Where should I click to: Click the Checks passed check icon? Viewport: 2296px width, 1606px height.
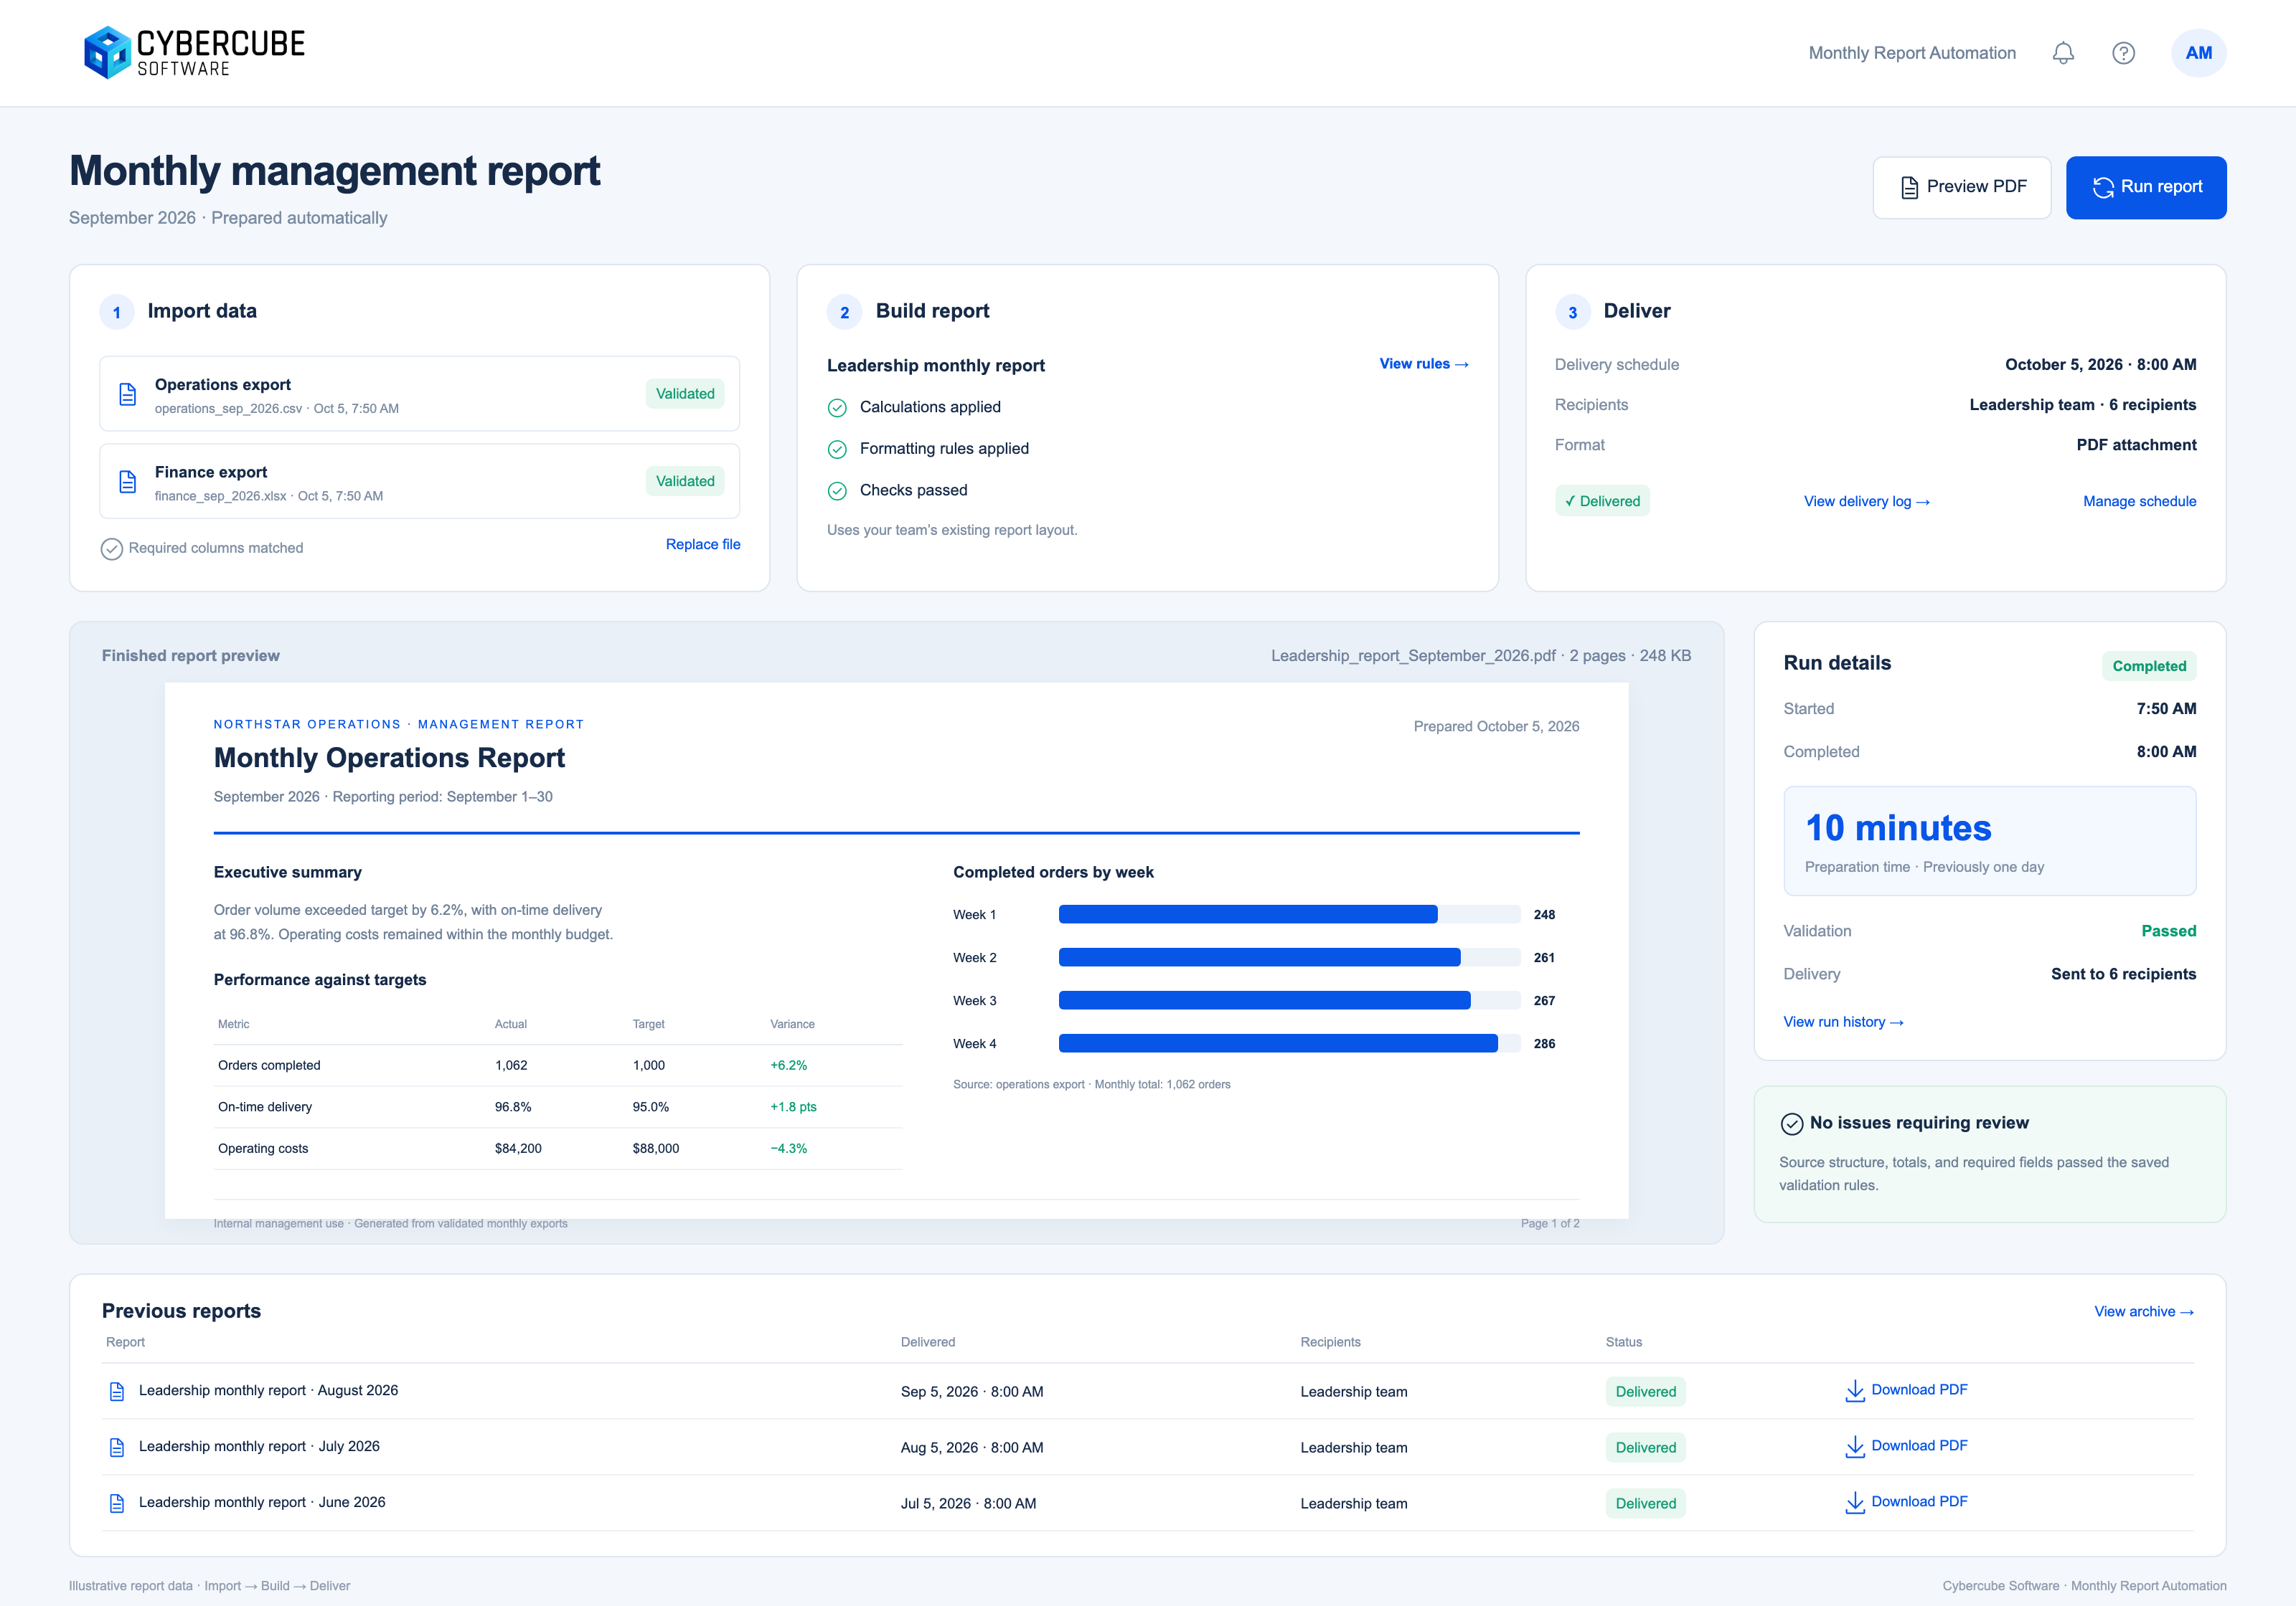(837, 490)
